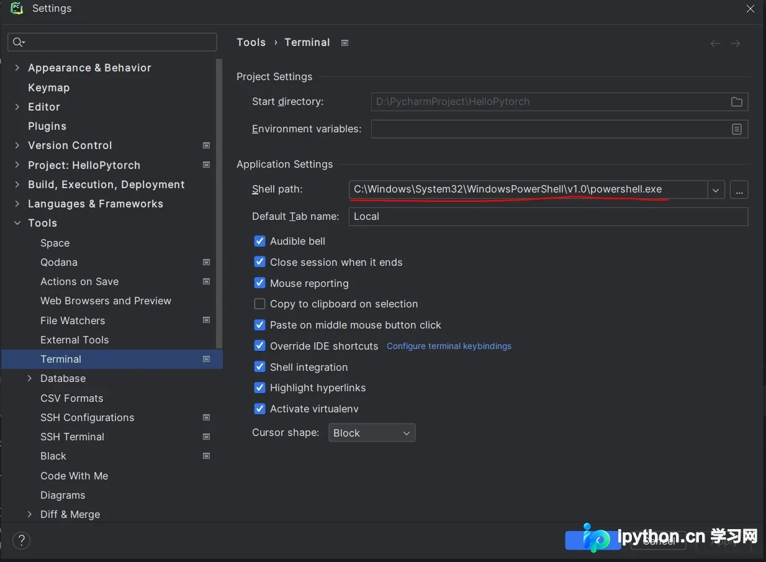766x562 pixels.
Task: Click project-level icon next to Version Control
Action: (x=207, y=145)
